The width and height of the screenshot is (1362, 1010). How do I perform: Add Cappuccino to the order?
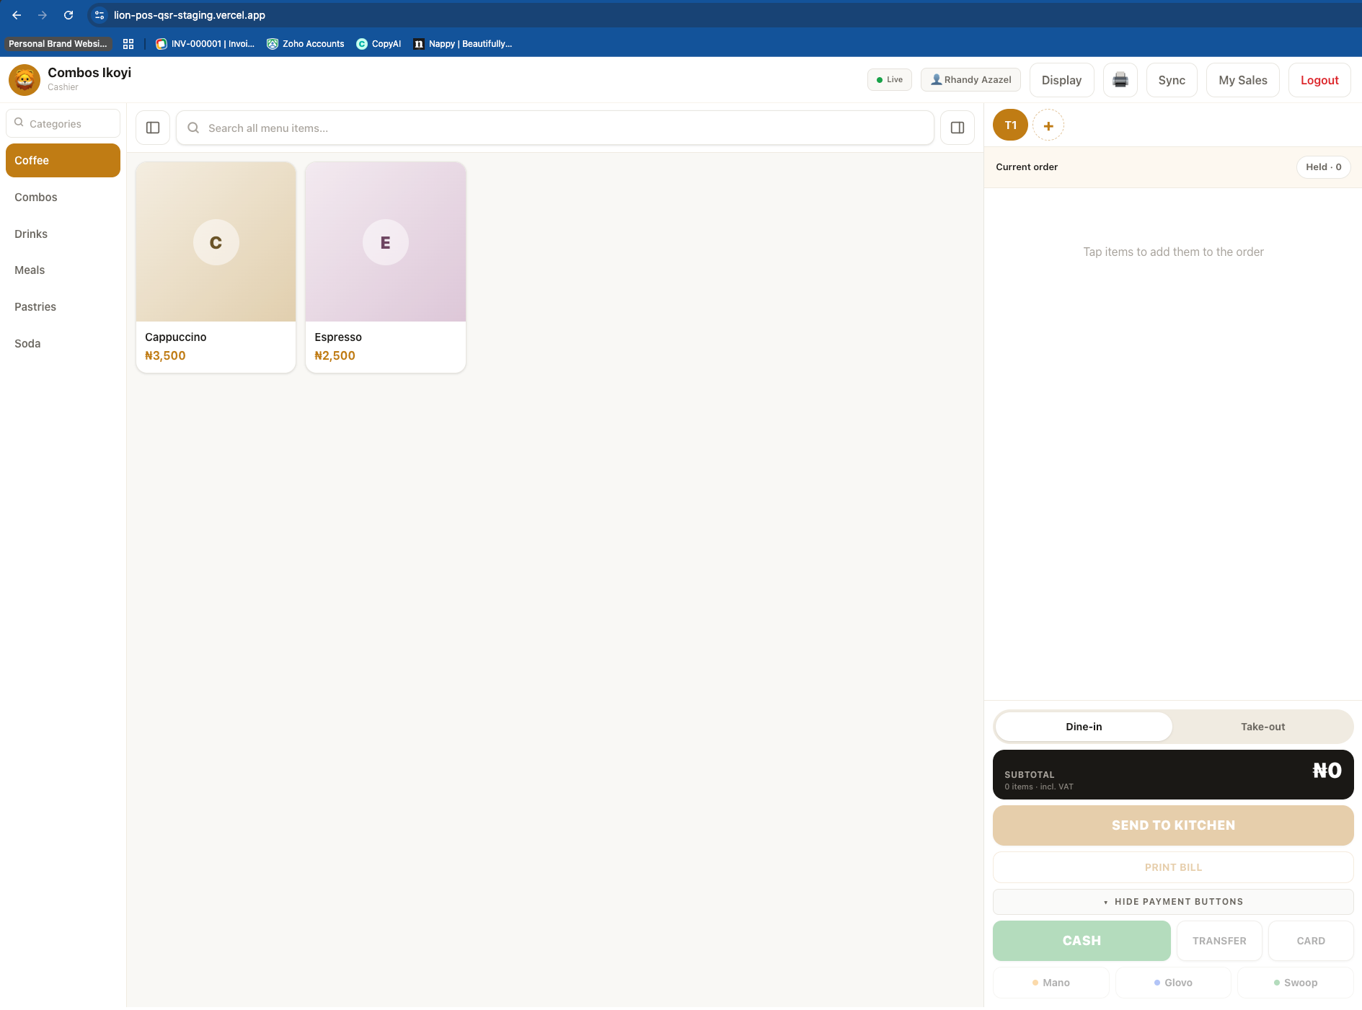tap(216, 267)
